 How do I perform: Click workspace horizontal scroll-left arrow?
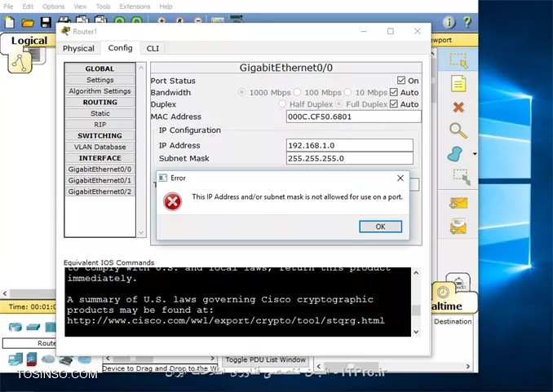coord(5,293)
